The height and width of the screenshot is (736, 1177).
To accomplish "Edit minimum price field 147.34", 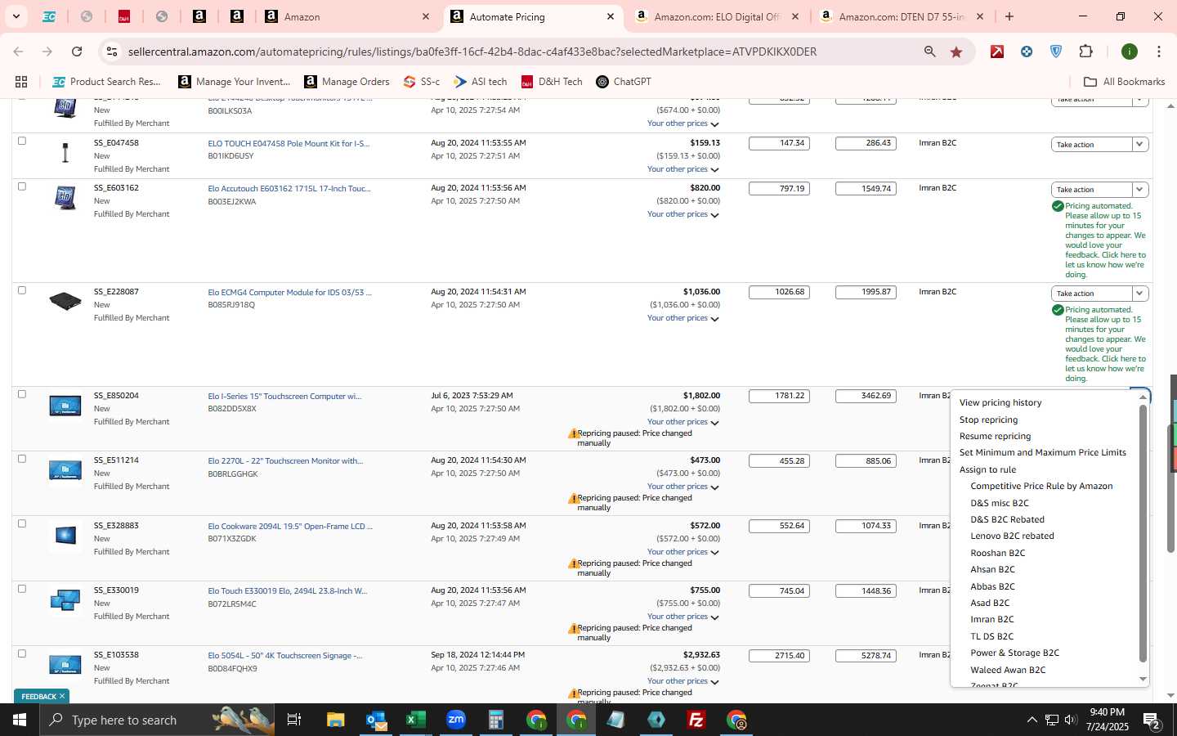I will [779, 143].
